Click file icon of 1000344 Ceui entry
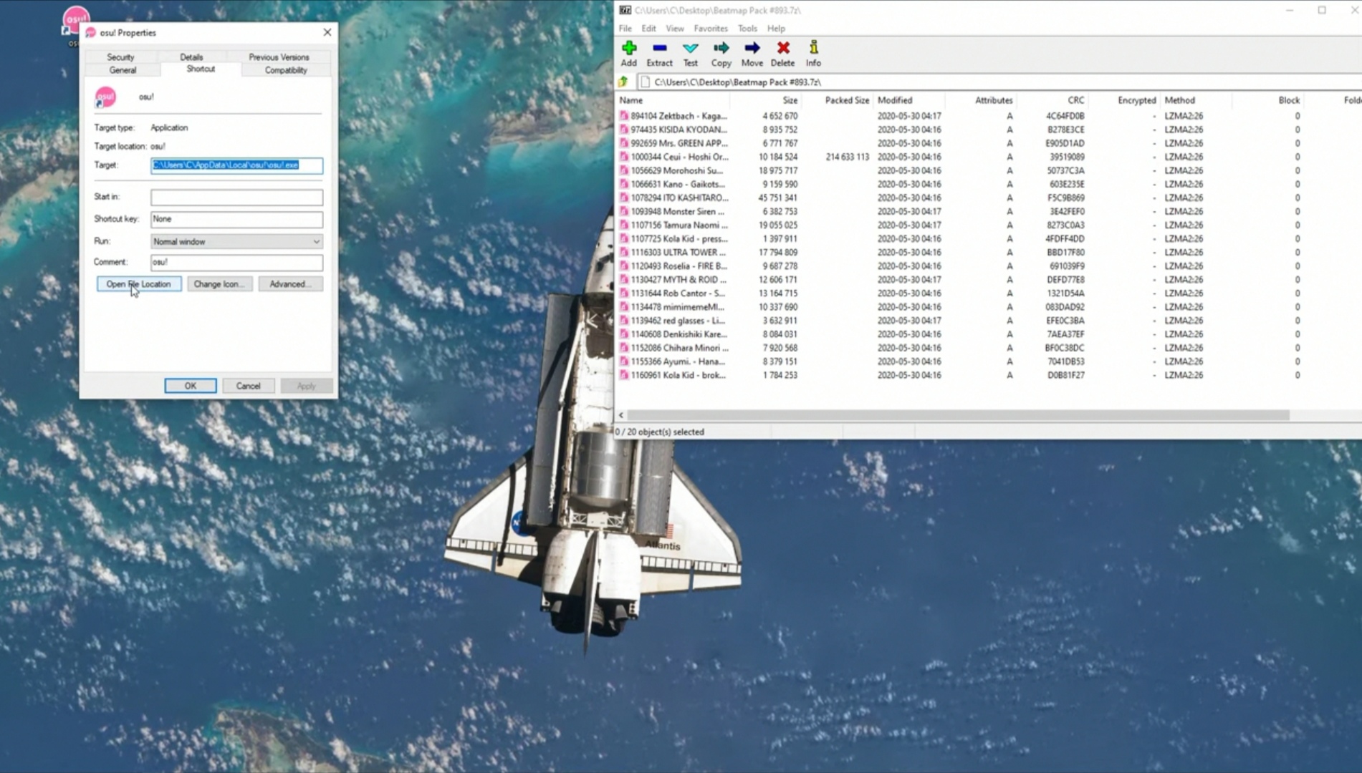Screen dimensions: 1362x773 [624, 157]
